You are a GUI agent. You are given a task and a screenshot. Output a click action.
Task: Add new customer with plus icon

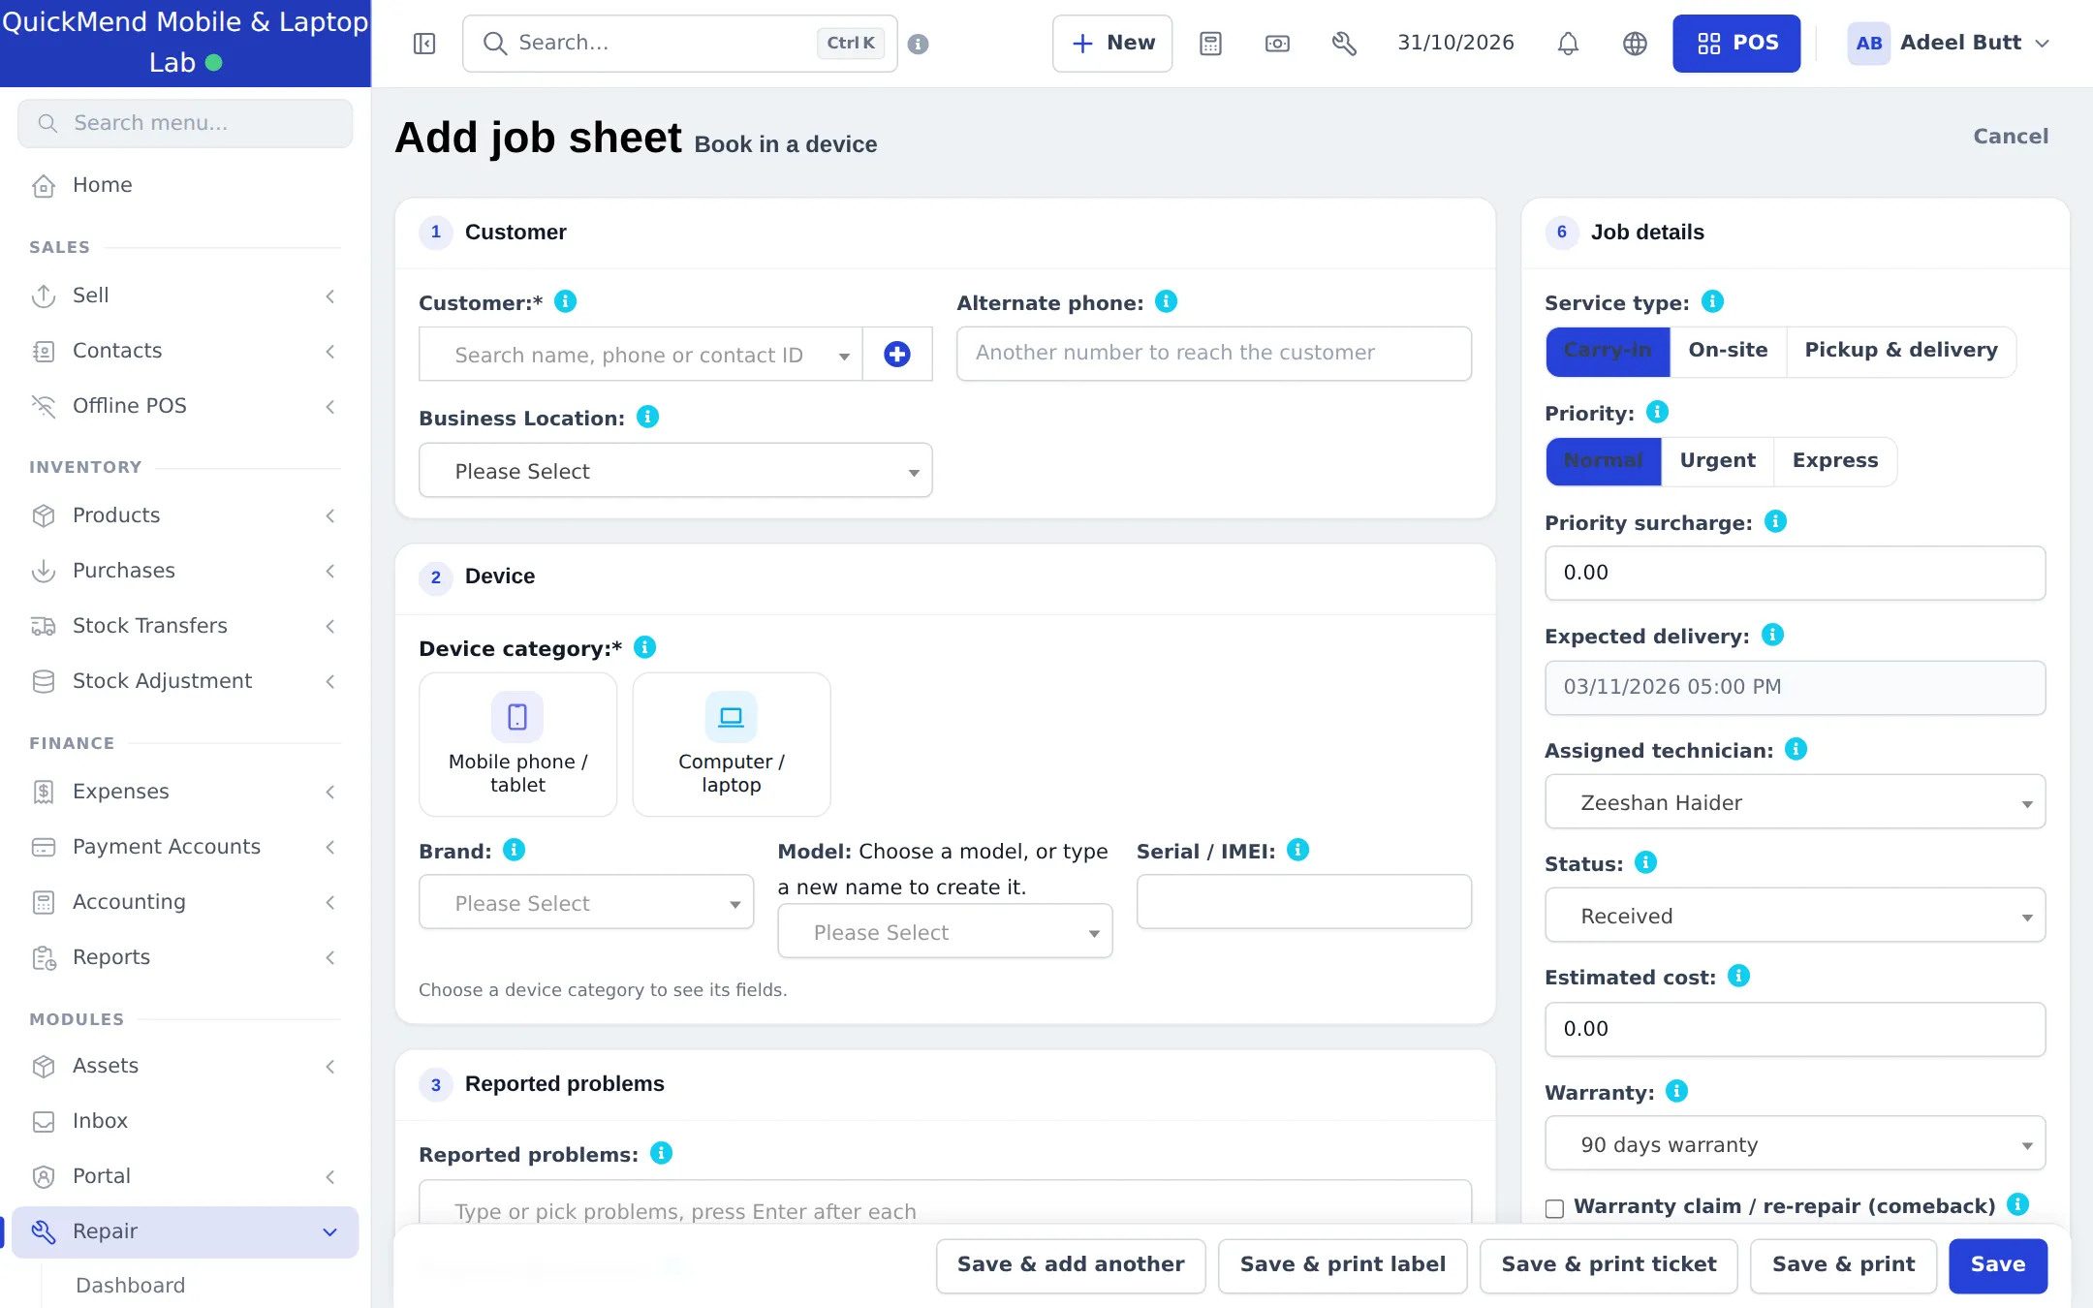pyautogui.click(x=897, y=354)
